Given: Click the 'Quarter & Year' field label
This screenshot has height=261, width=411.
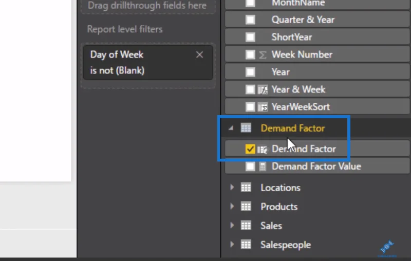Looking at the screenshot, I should click(x=303, y=20).
